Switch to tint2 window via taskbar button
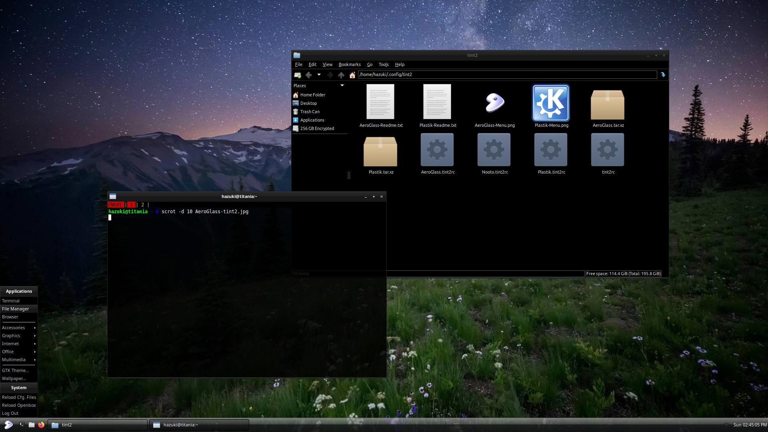 (x=98, y=425)
